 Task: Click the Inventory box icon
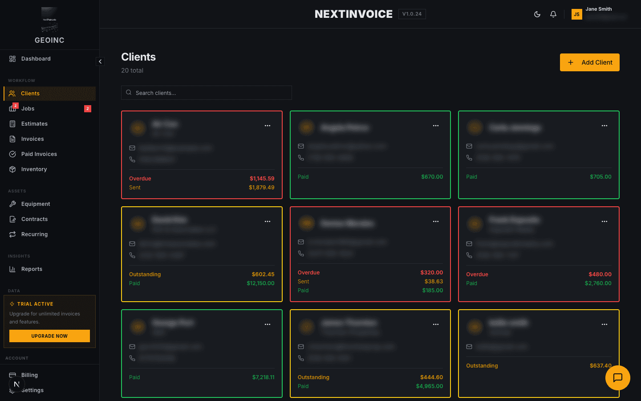click(12, 169)
